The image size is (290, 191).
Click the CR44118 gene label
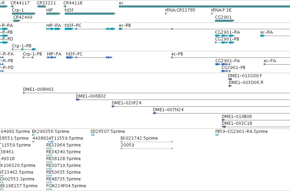pyautogui.click(x=73, y=3)
